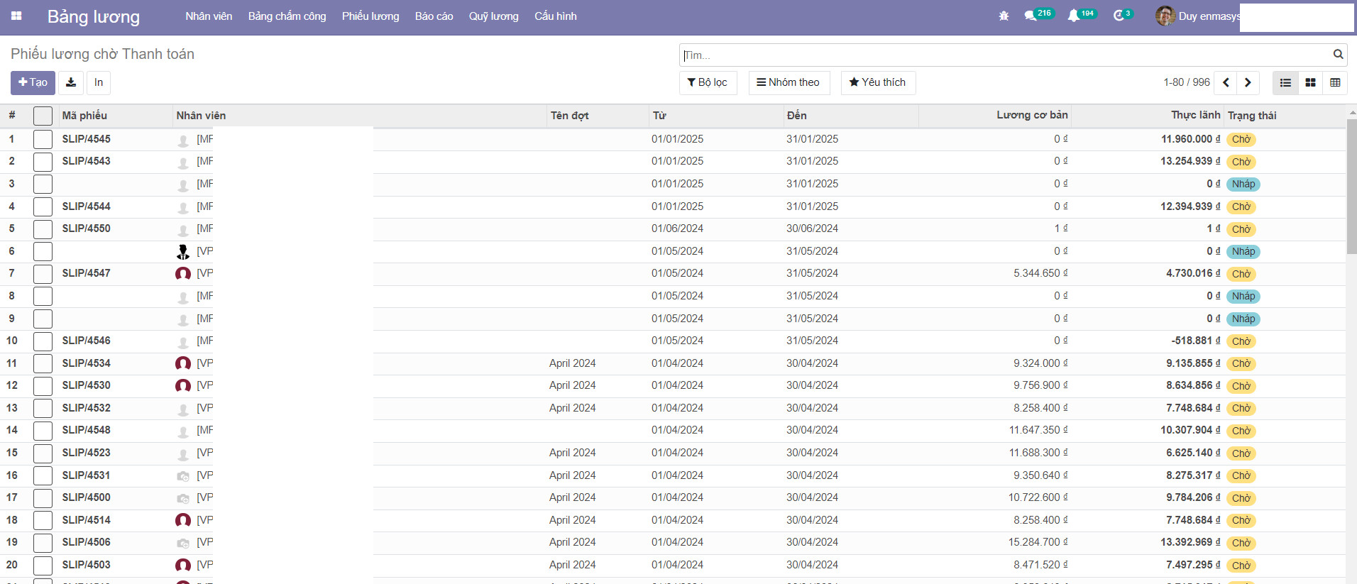Tick the select-all checkbox in header
This screenshot has width=1357, height=584.
pyautogui.click(x=43, y=116)
